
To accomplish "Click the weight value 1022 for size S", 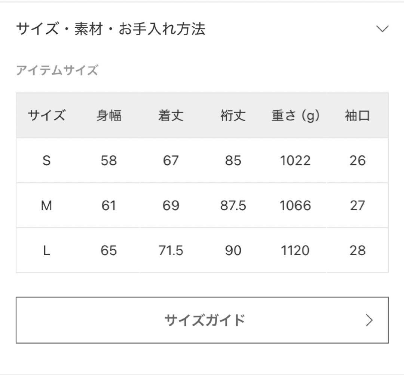I will point(295,161).
